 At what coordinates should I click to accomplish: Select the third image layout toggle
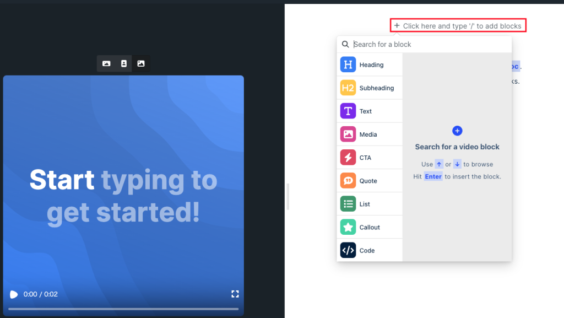coord(141,64)
